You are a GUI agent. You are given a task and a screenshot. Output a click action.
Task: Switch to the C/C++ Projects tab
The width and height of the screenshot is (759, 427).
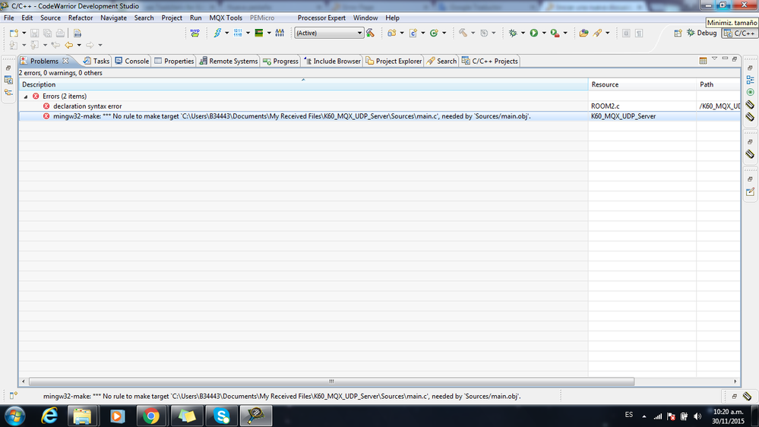(490, 61)
